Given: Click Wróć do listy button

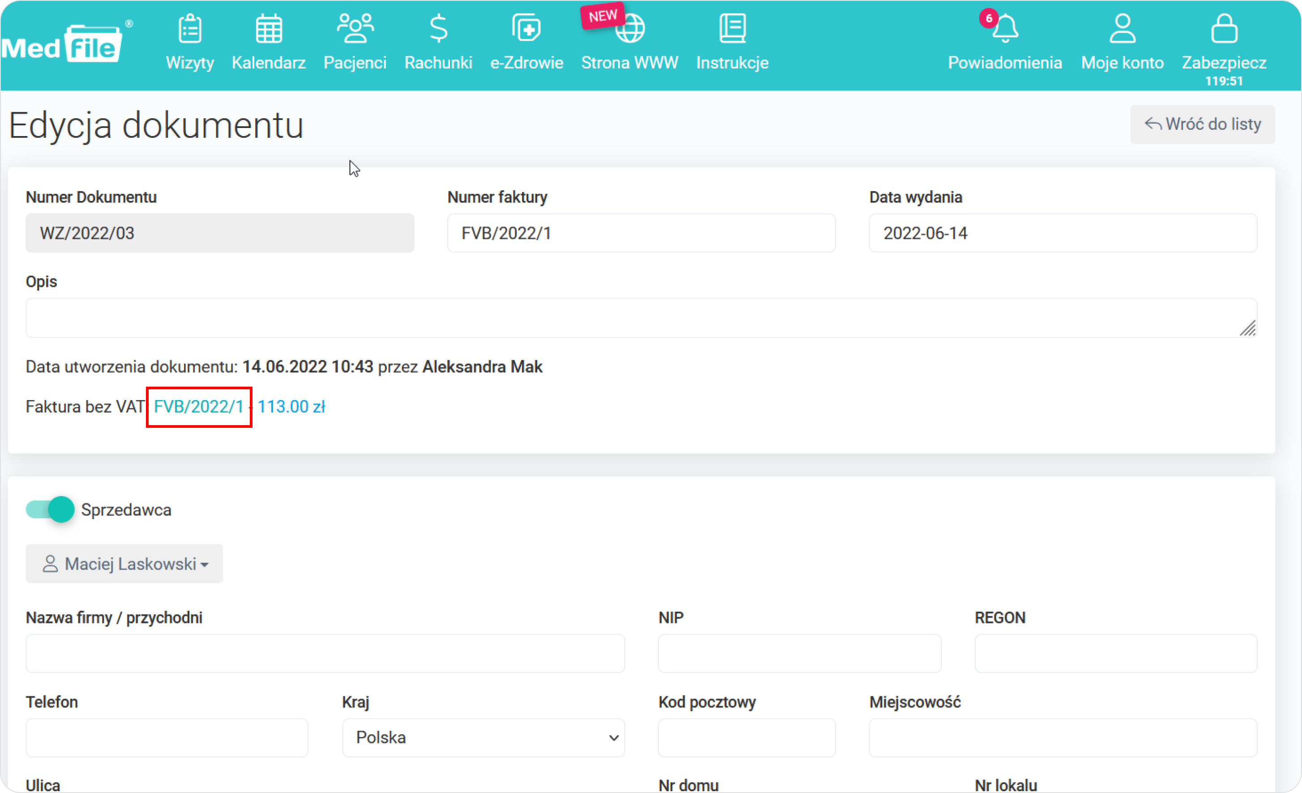Looking at the screenshot, I should click(1203, 125).
